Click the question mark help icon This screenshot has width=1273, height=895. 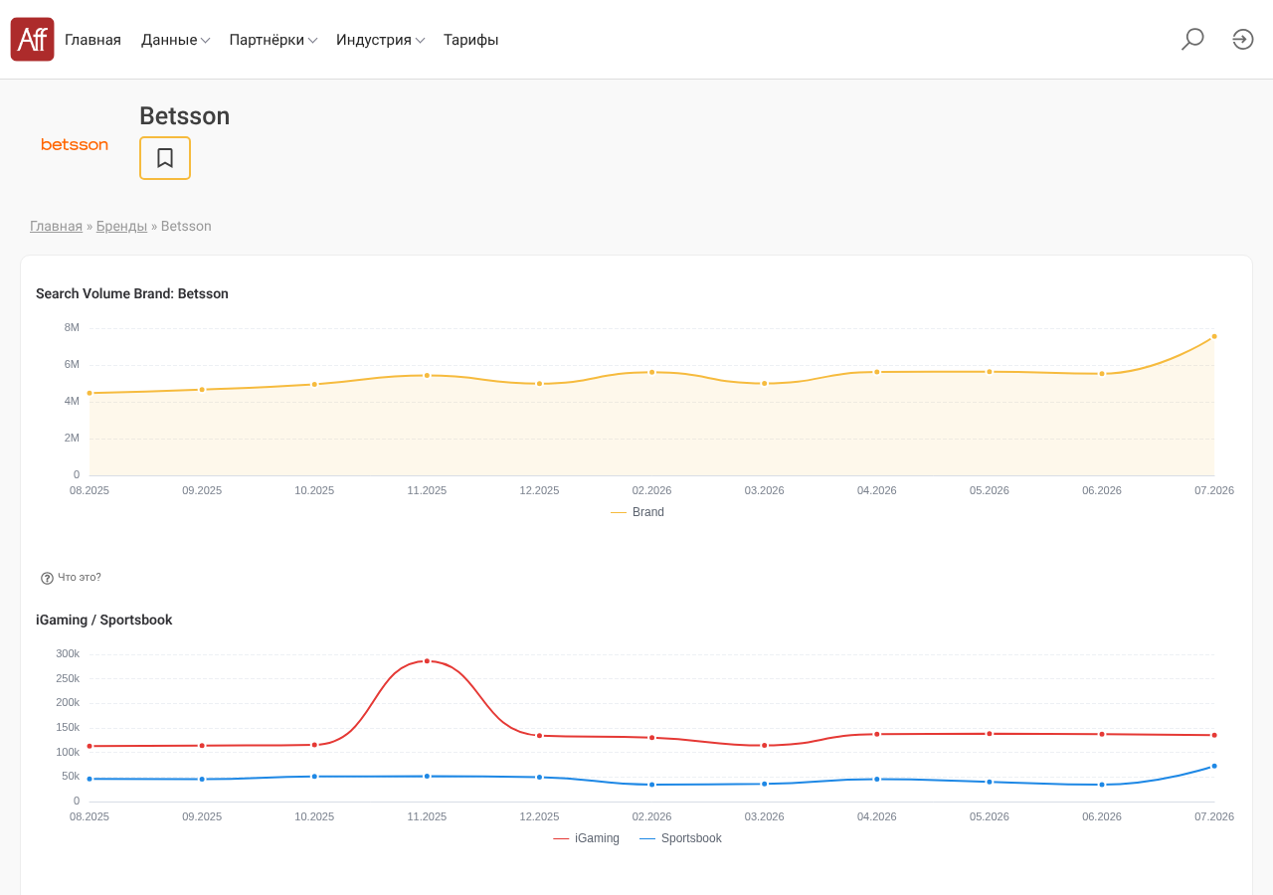(x=47, y=578)
